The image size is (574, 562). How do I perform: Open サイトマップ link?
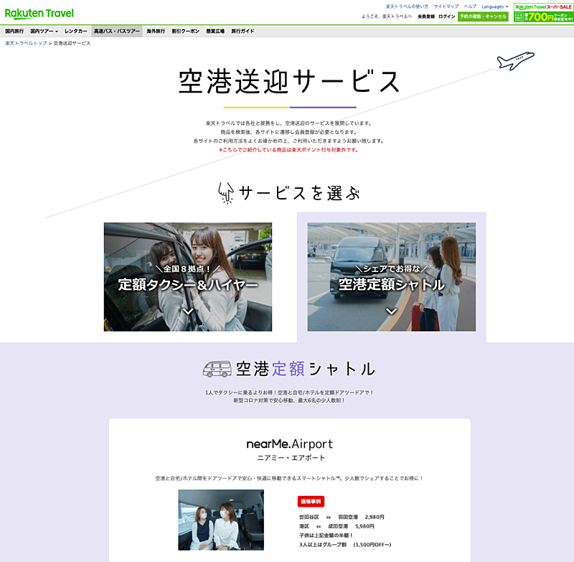click(x=446, y=6)
